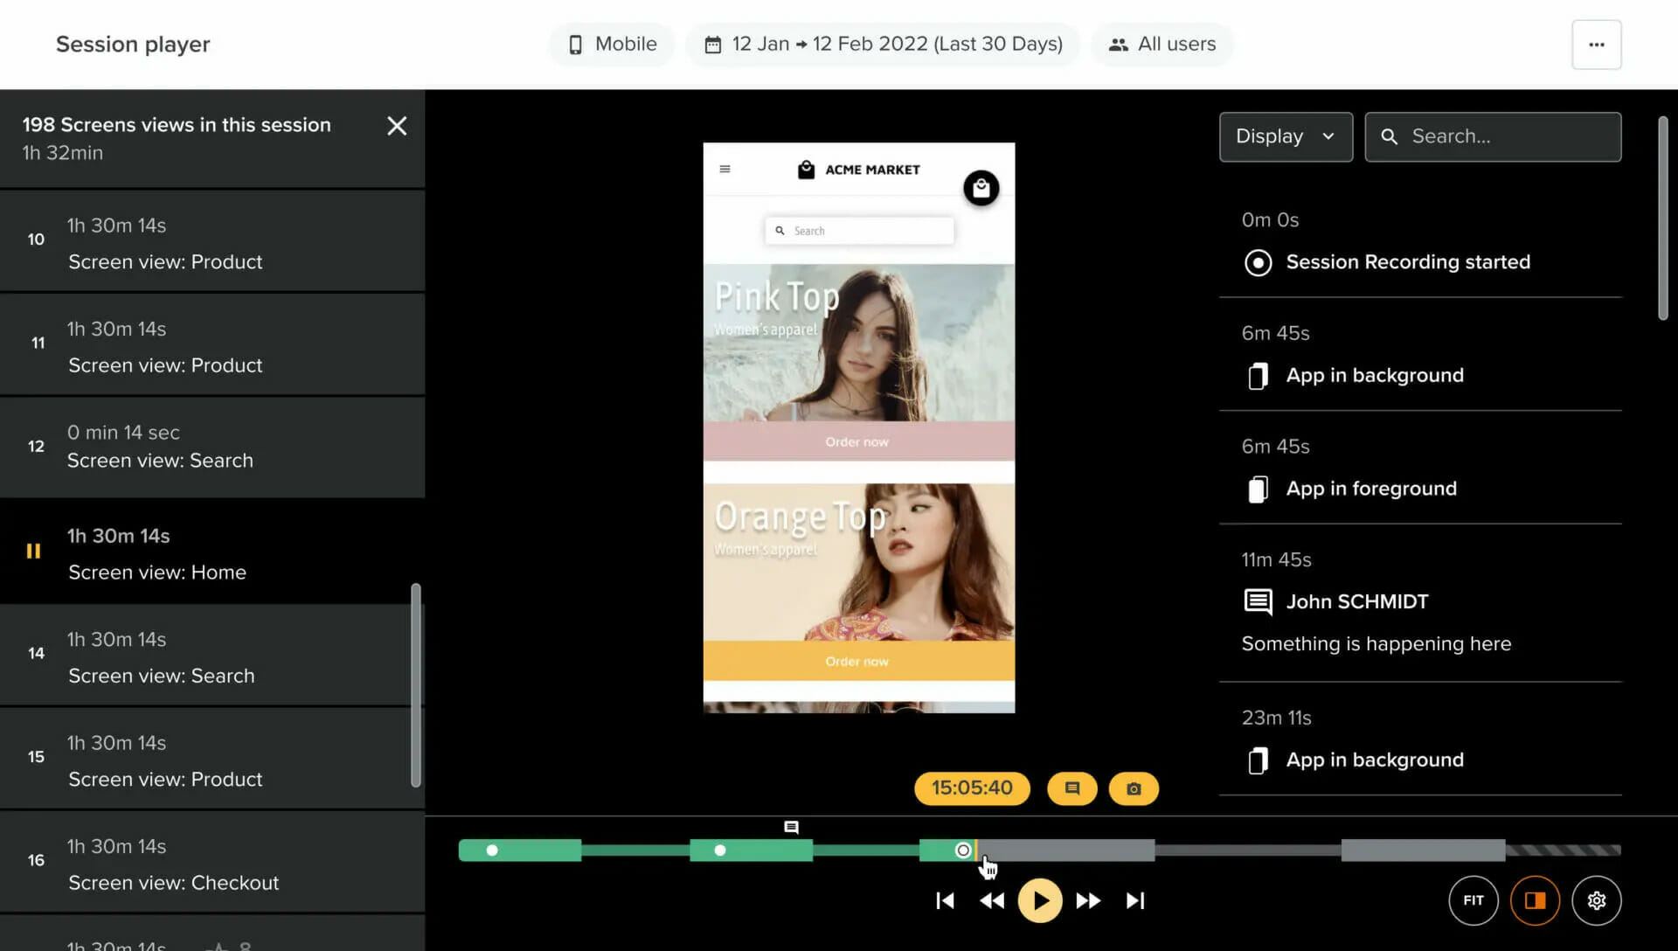Click the Search box in the ACME MARKET app
This screenshot has height=951, width=1678.
859,231
